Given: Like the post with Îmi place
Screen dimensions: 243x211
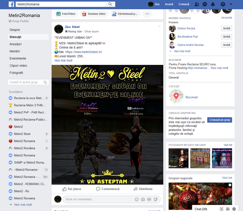Looking at the screenshot, I should [x=72, y=189].
